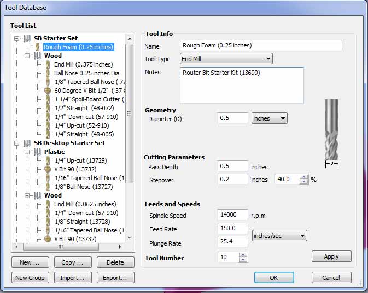Cancel the Tool Database dialog

331,278
